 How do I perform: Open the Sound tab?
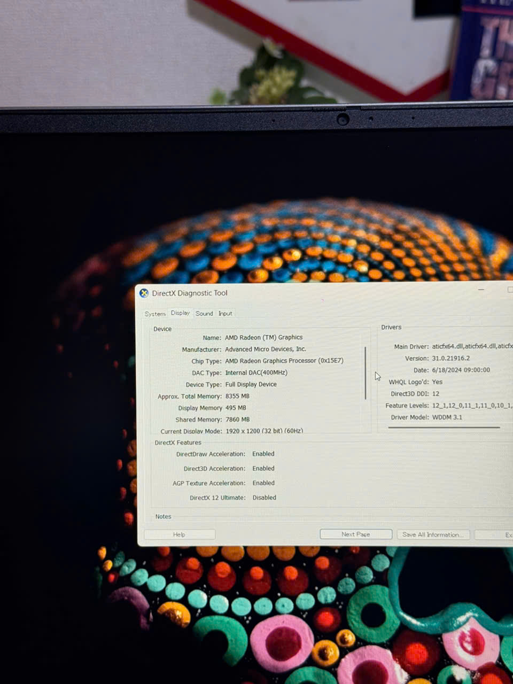tap(204, 314)
